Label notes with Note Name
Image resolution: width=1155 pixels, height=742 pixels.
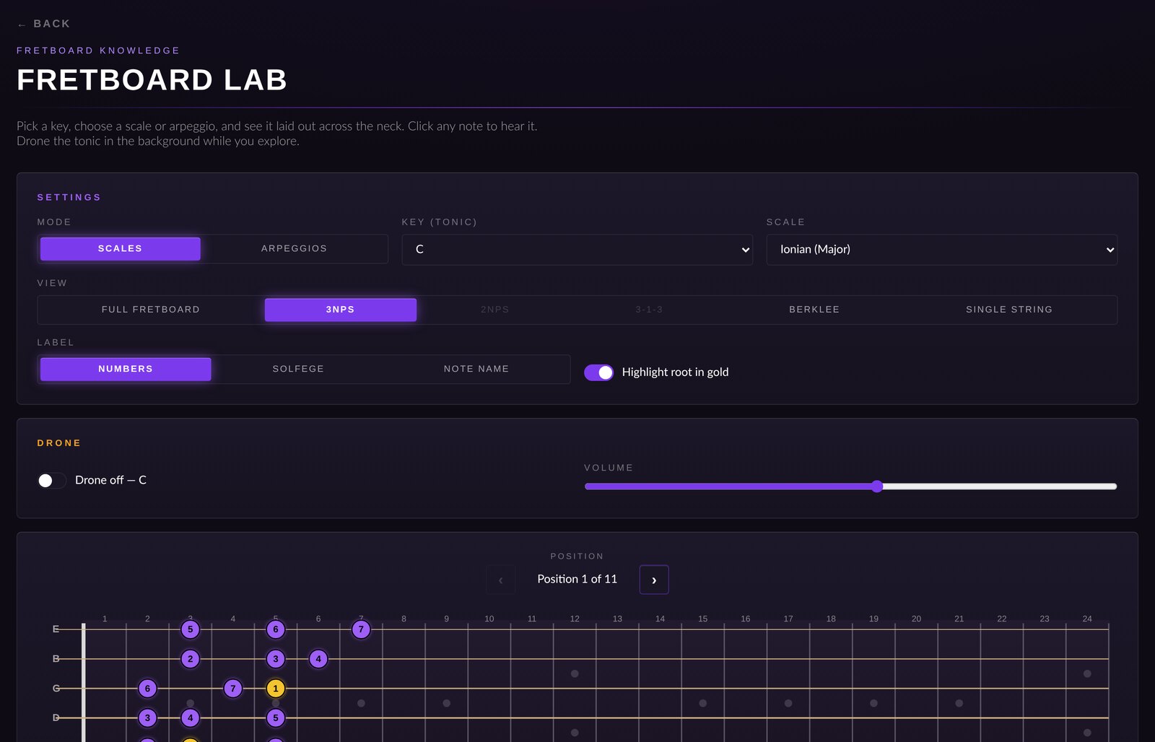click(x=476, y=369)
